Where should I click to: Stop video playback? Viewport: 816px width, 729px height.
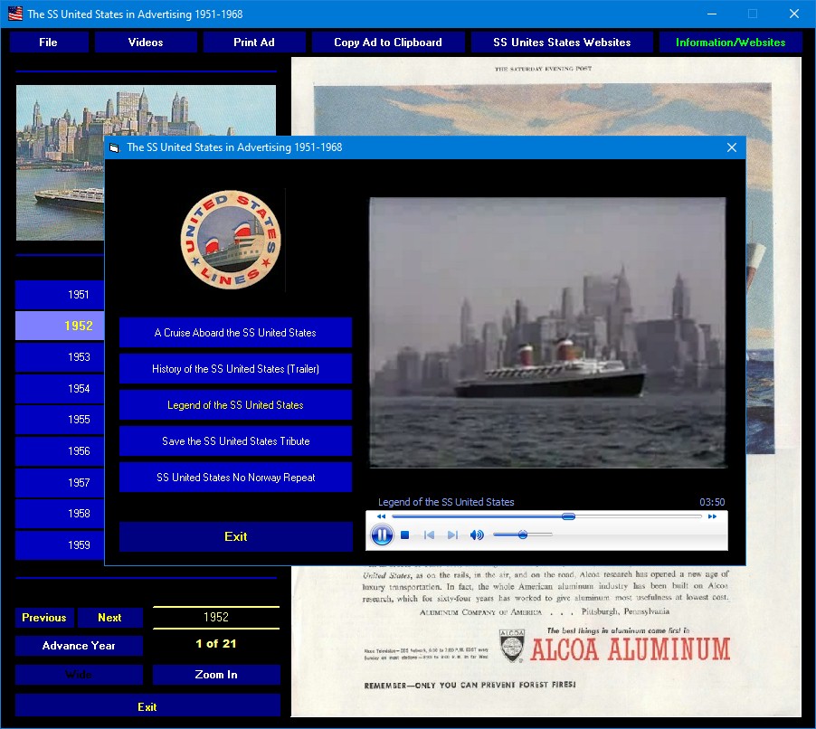pos(405,535)
